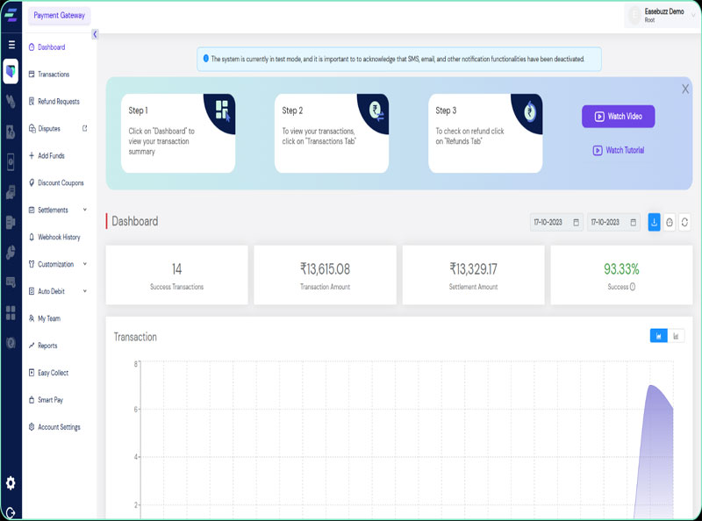The image size is (702, 521).
Task: Go to Refund Requests page
Action: pos(58,102)
